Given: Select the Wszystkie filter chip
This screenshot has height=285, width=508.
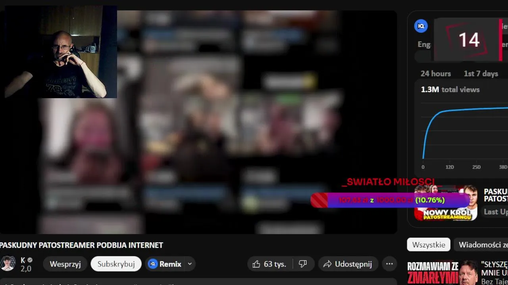Looking at the screenshot, I should (429, 245).
